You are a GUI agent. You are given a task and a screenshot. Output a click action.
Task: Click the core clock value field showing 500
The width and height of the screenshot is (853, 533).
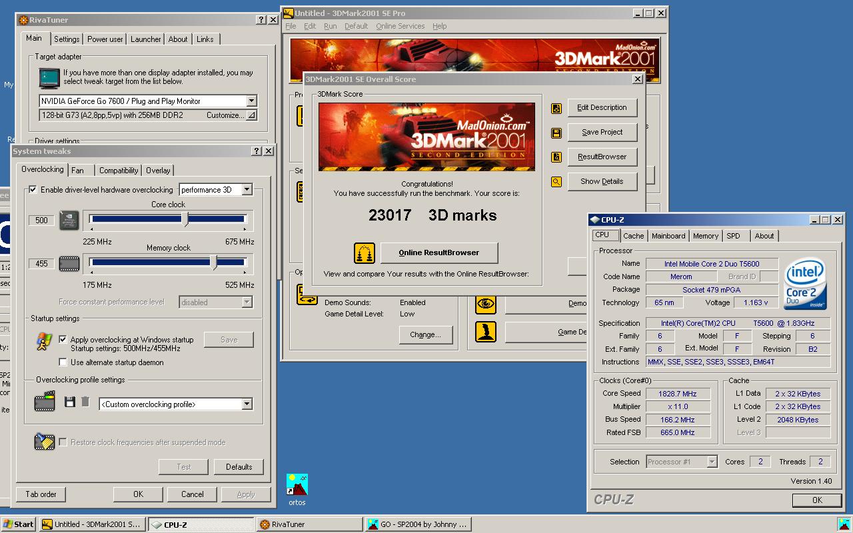pyautogui.click(x=41, y=221)
